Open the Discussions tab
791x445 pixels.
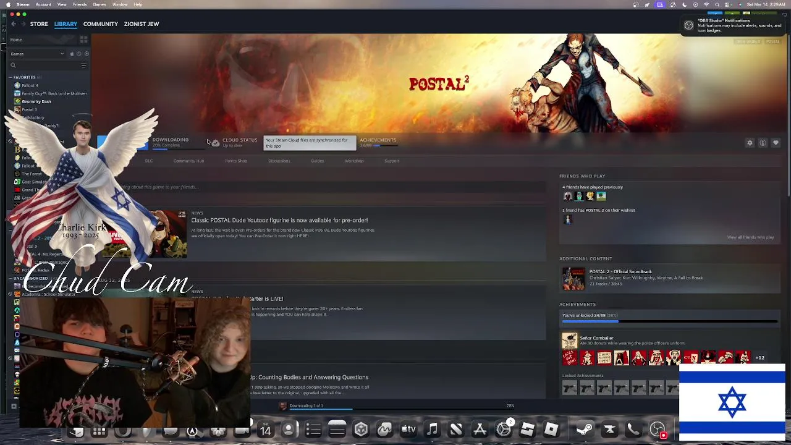[x=279, y=161]
